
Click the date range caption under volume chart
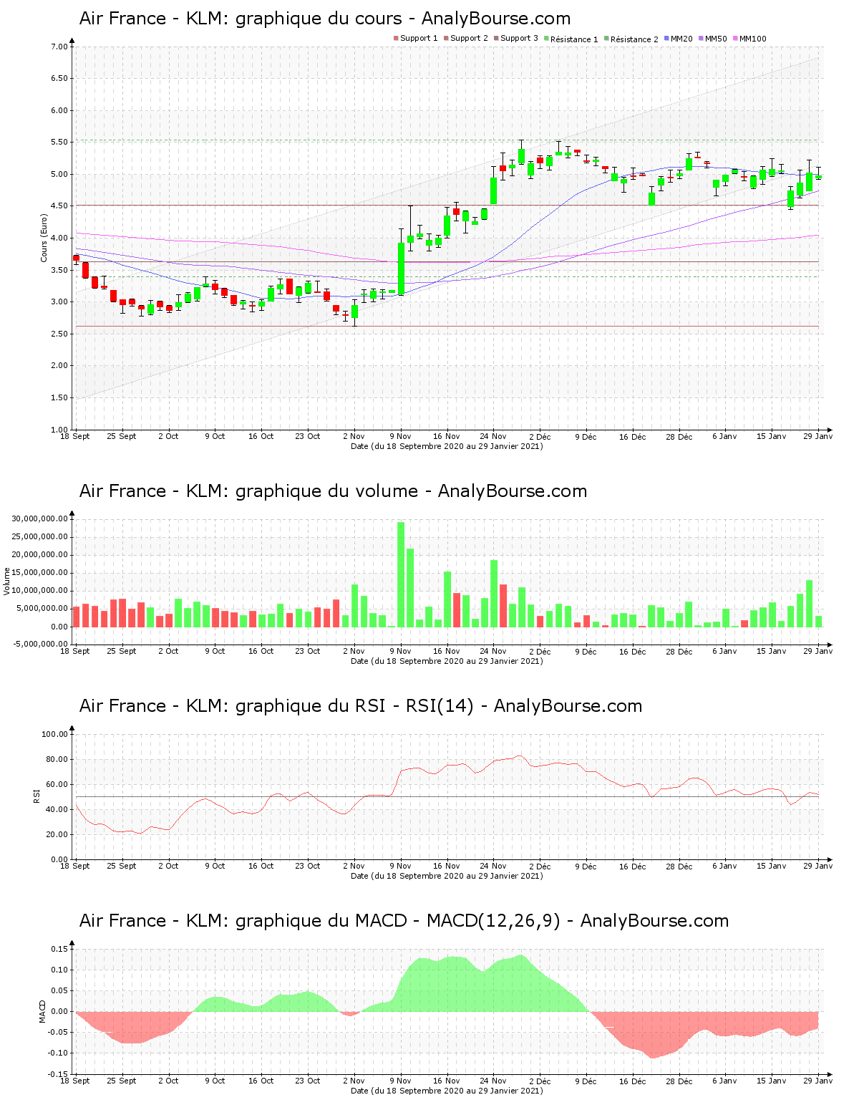[447, 661]
